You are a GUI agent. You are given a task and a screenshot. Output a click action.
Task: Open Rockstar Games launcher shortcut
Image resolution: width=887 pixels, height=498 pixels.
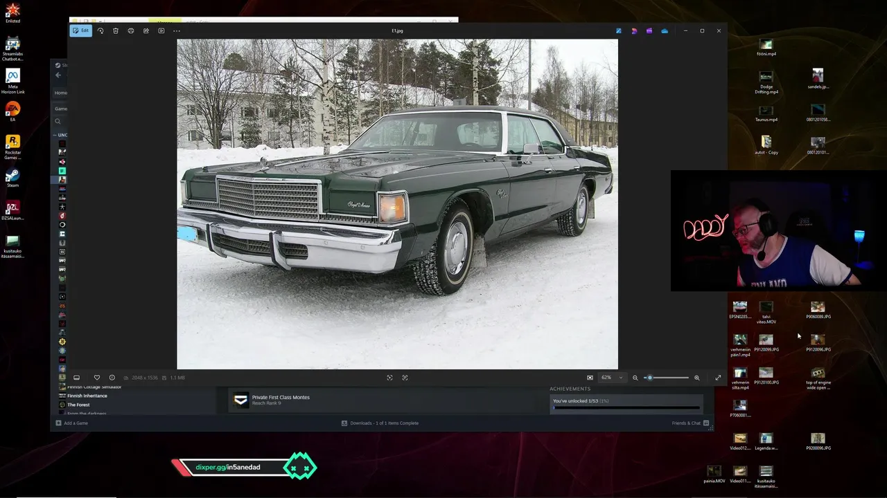click(x=12, y=147)
